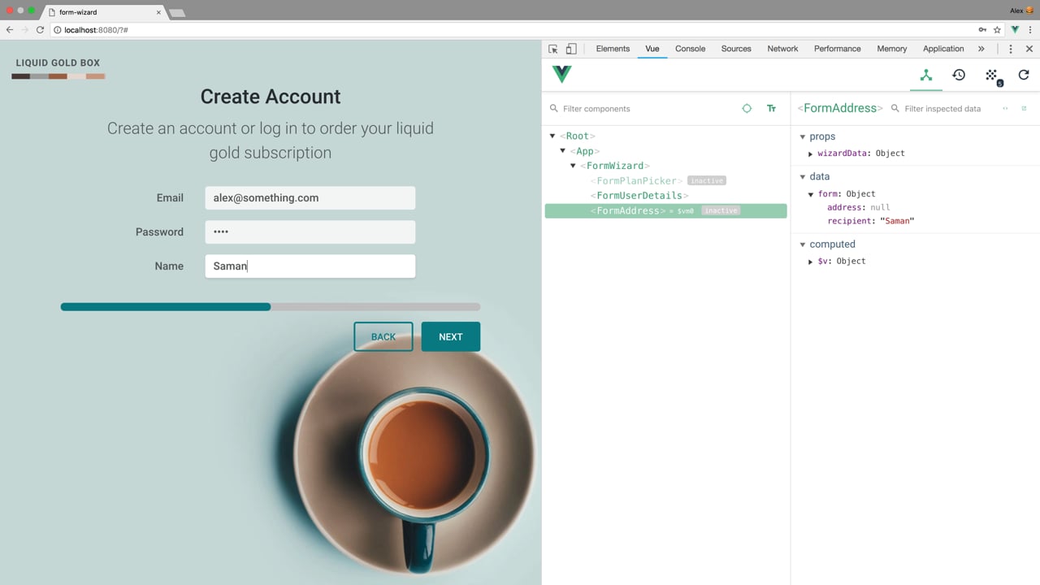Switch to the Sources tab

[736, 49]
